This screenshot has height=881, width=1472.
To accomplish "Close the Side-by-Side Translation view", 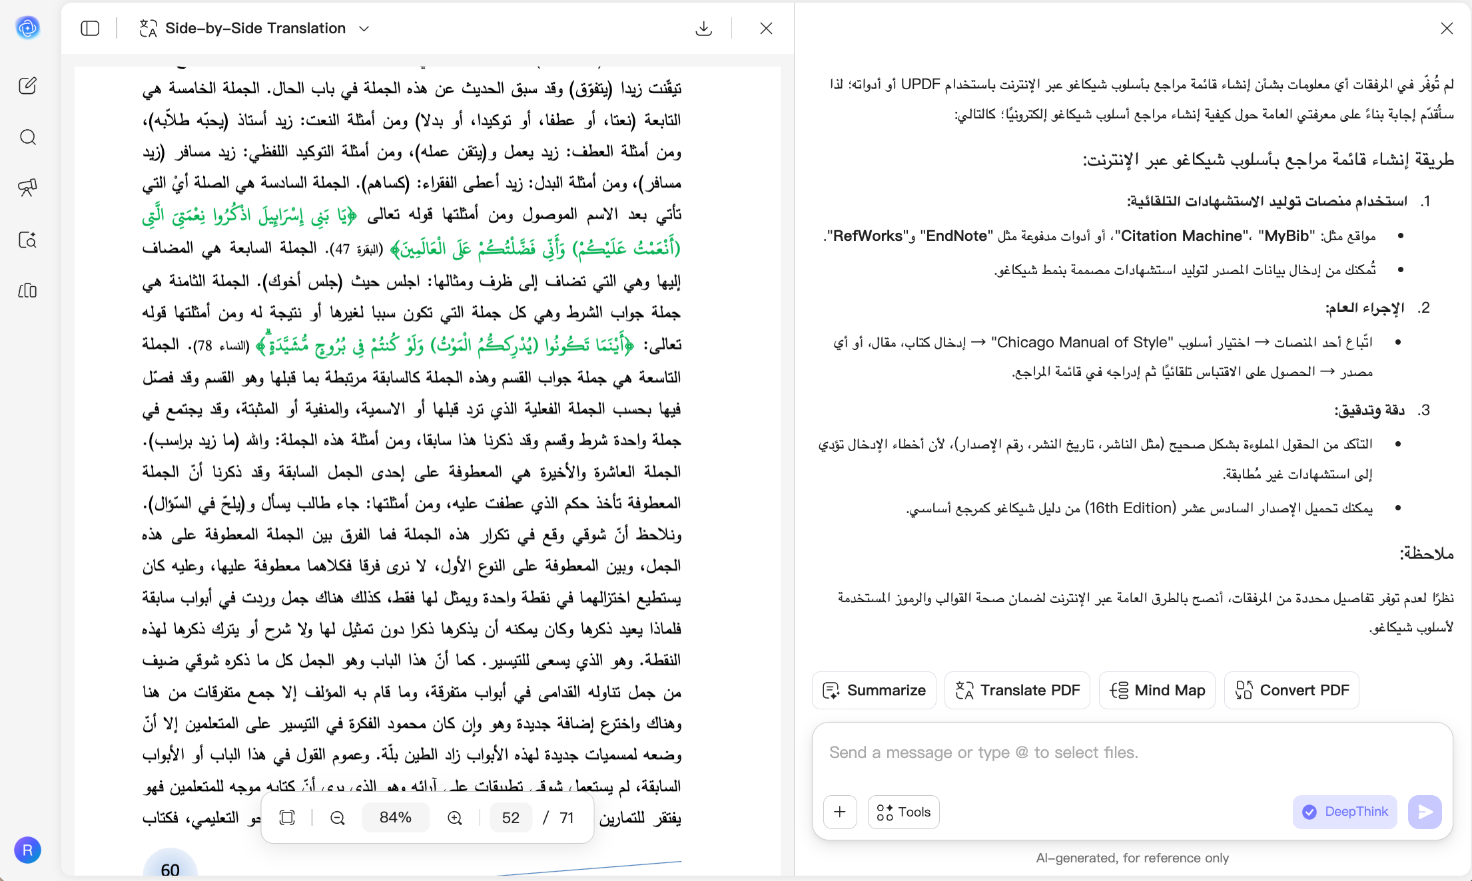I will (x=766, y=28).
